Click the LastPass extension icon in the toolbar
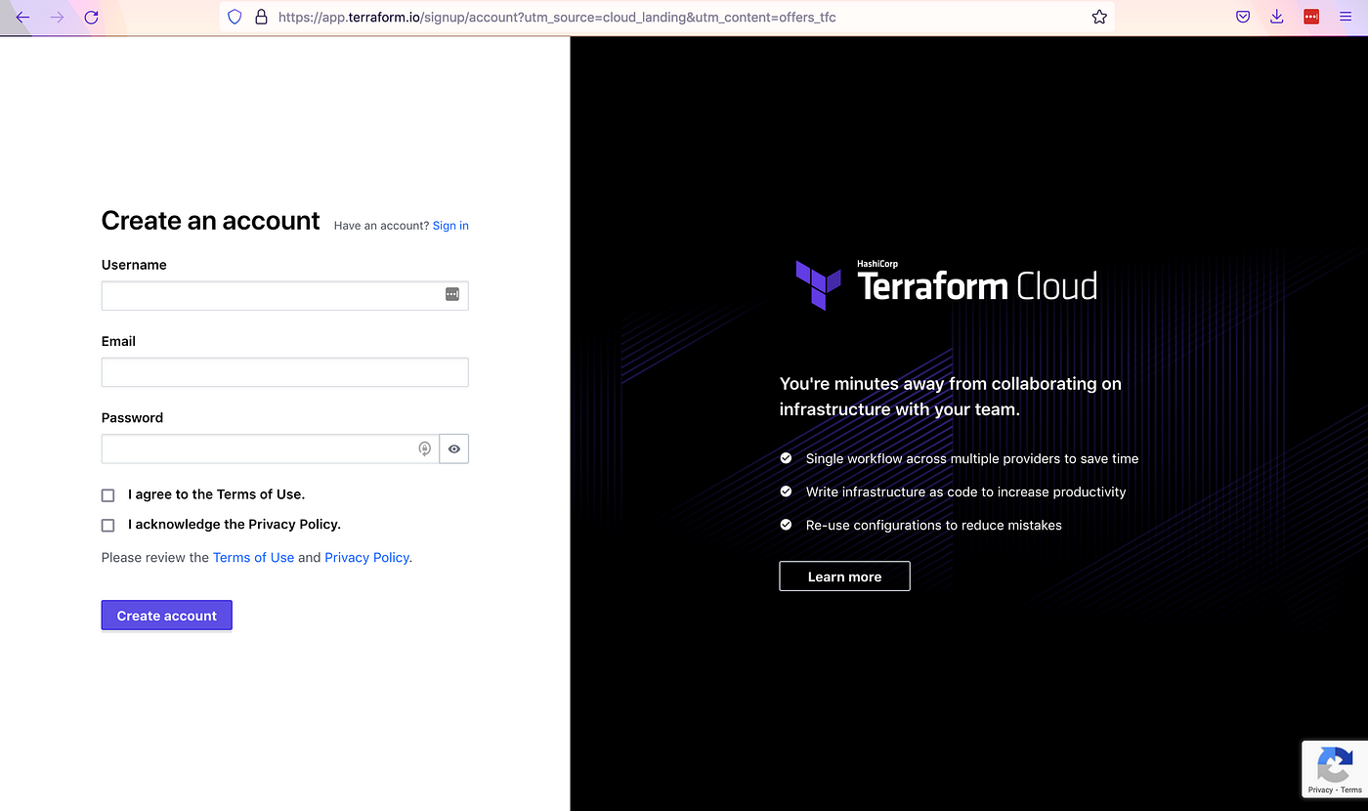 click(x=1310, y=17)
